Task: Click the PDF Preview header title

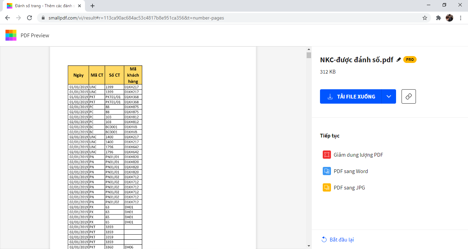Action: [x=35, y=35]
